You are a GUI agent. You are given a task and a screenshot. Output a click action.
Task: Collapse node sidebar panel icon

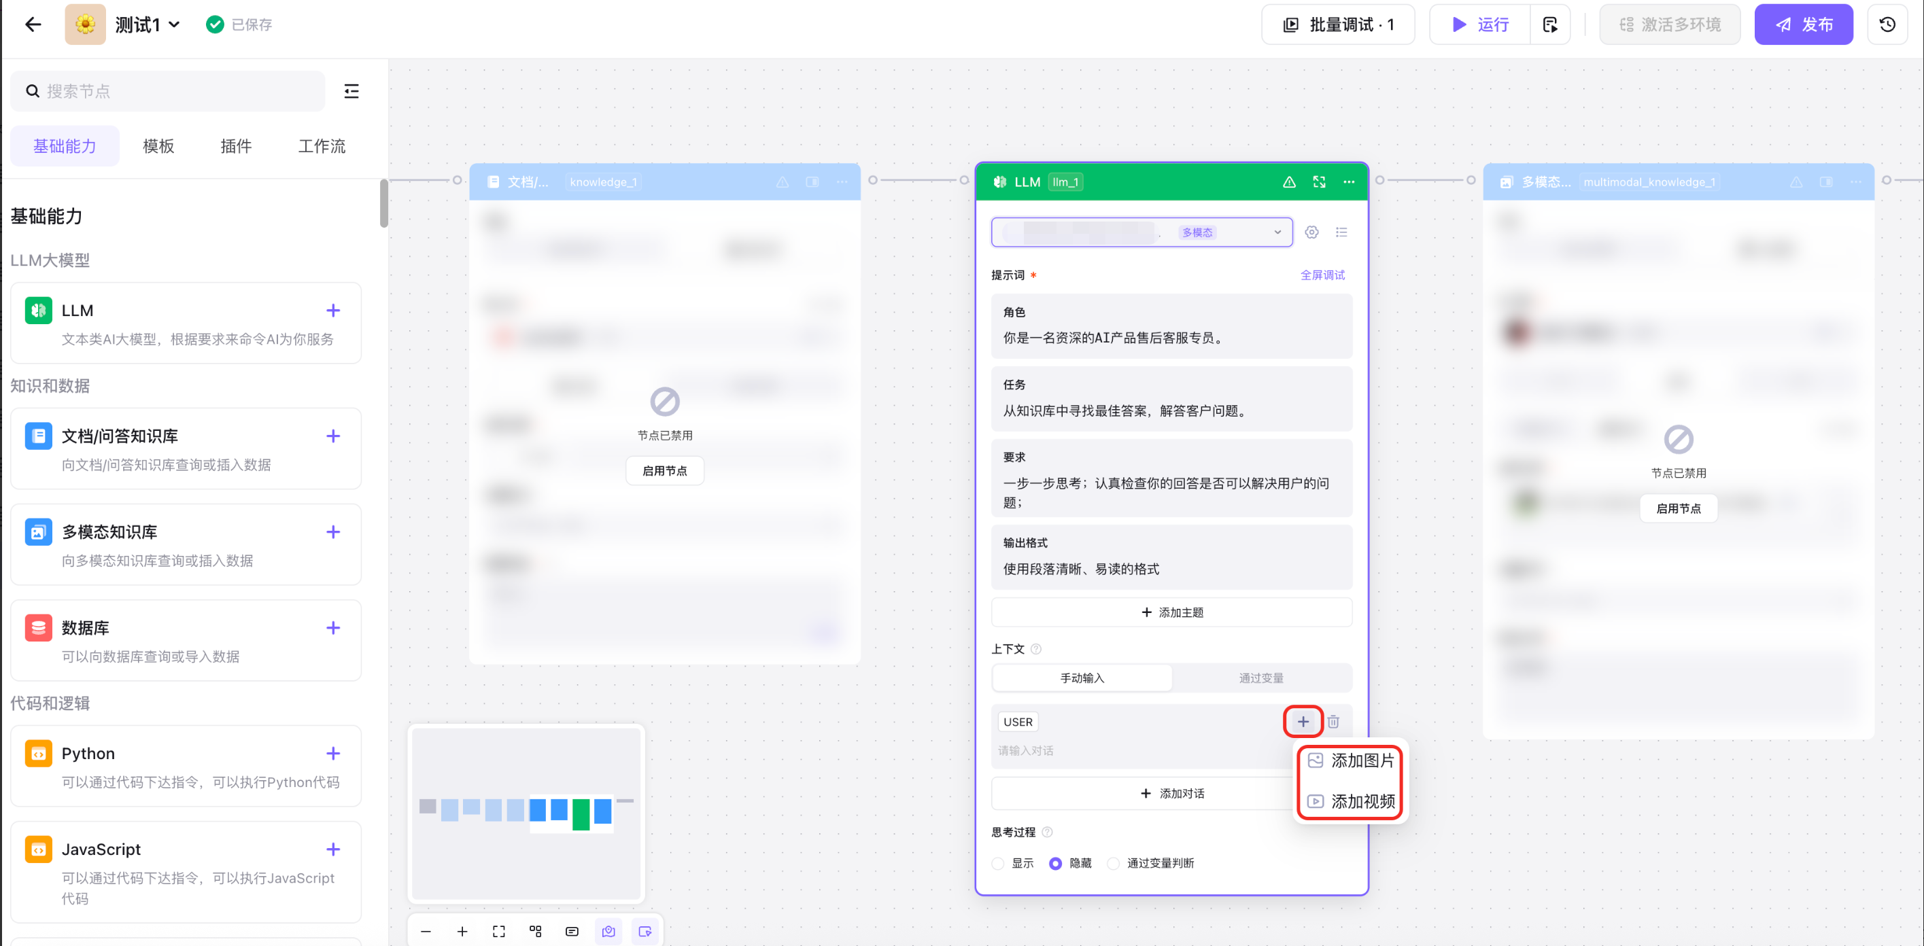click(x=351, y=91)
